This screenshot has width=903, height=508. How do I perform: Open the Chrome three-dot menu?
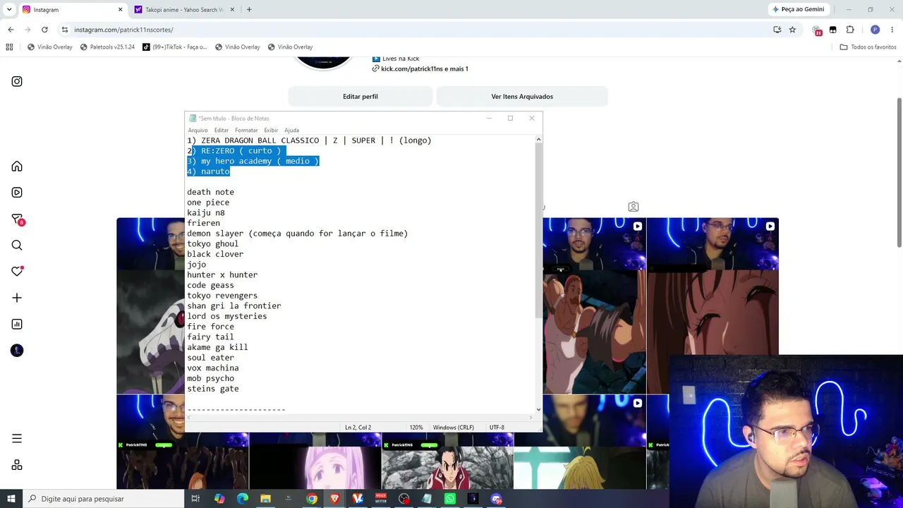(892, 30)
